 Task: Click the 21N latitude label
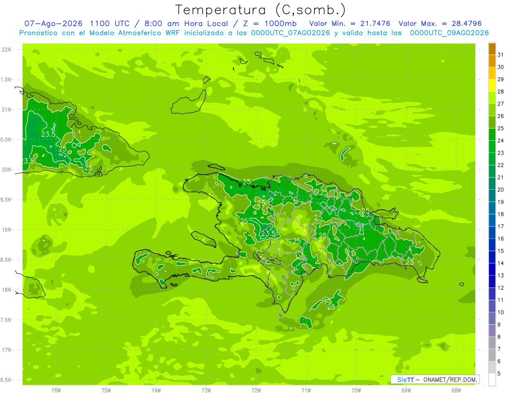[6, 110]
